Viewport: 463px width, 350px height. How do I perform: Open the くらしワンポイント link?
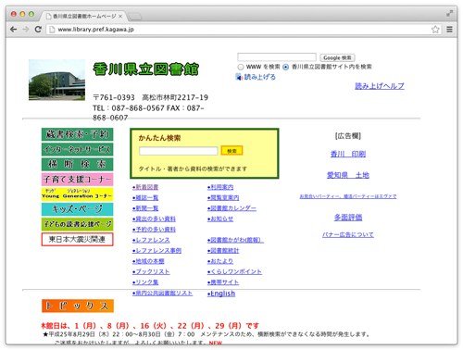234,272
